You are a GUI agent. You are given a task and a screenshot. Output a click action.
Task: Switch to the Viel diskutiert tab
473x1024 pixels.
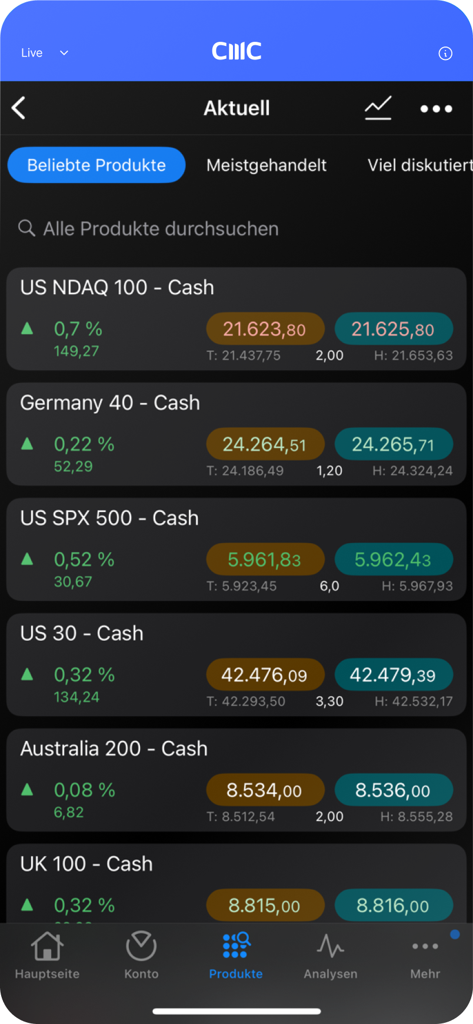[419, 165]
